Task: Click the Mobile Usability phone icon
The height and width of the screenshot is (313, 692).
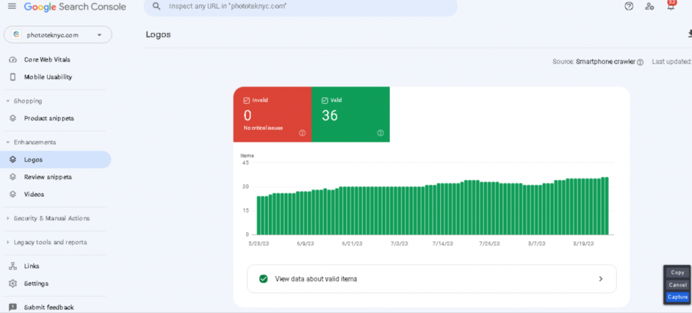Action: point(13,77)
